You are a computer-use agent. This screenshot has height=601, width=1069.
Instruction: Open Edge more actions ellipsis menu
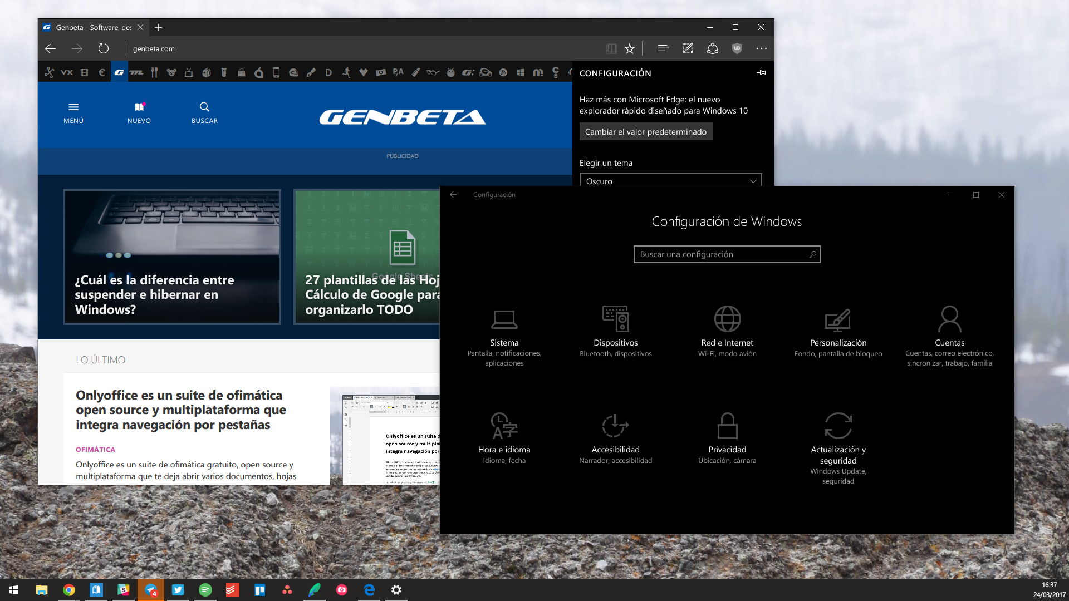[762, 48]
